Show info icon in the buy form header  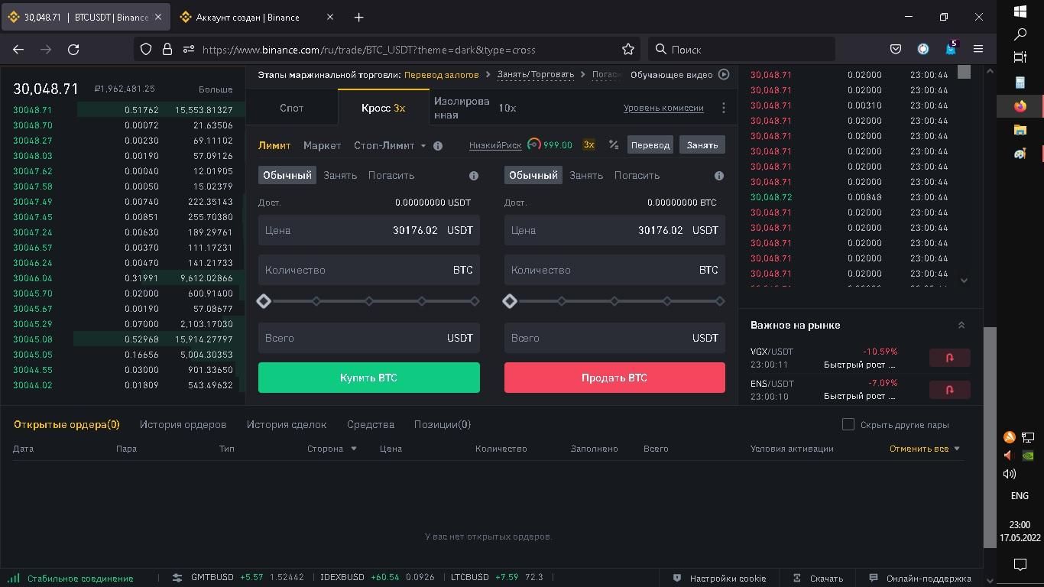click(474, 176)
